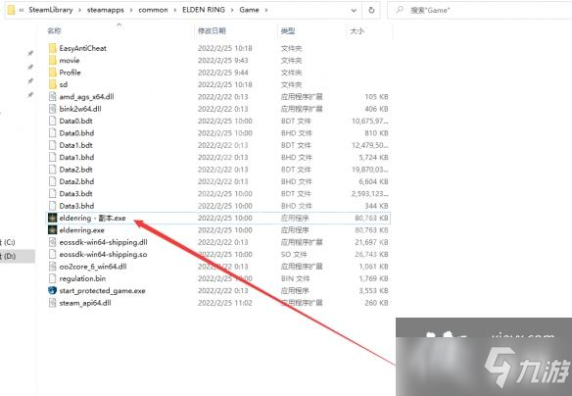Sort by the 名称 column header
572x396 pixels.
54,31
